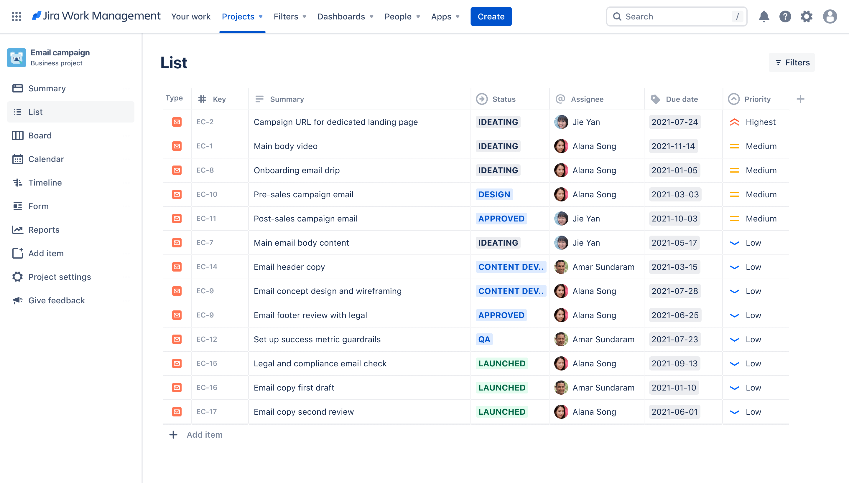The image size is (849, 483).
Task: Open the Projects dropdown in navbar
Action: 241,16
